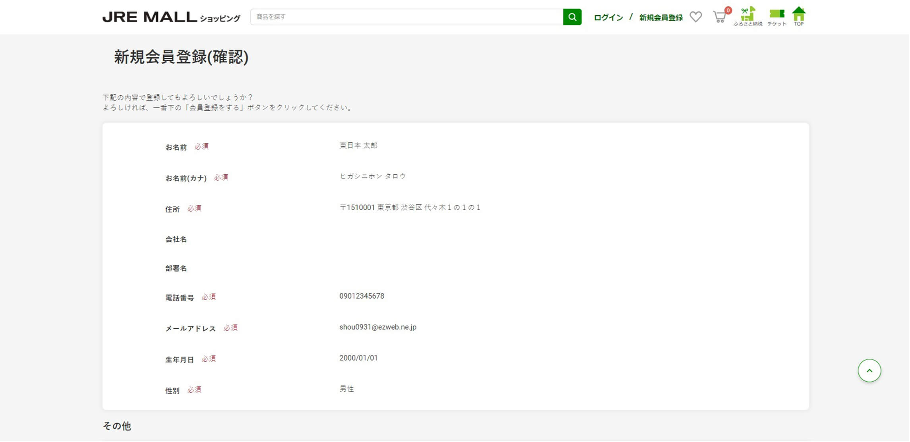
Task: Click the 新規会員登録 link in header
Action: (661, 17)
